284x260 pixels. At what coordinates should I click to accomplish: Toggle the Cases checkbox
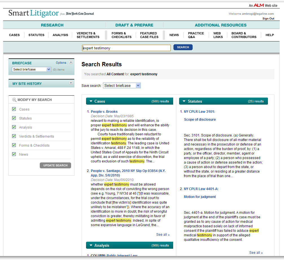[14, 109]
